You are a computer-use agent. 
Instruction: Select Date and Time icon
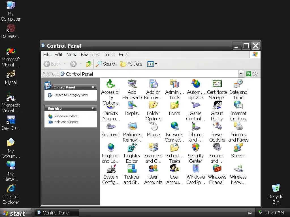[238, 84]
